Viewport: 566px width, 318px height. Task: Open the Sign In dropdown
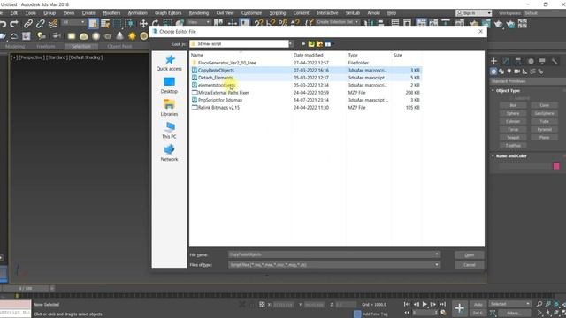[474, 13]
